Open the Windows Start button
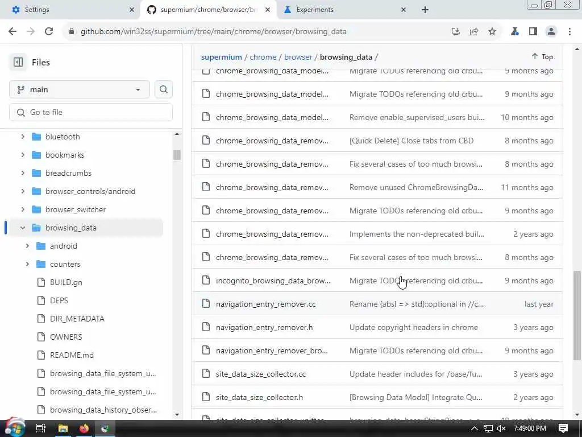Viewport: 582px width, 437px height. coord(15,428)
